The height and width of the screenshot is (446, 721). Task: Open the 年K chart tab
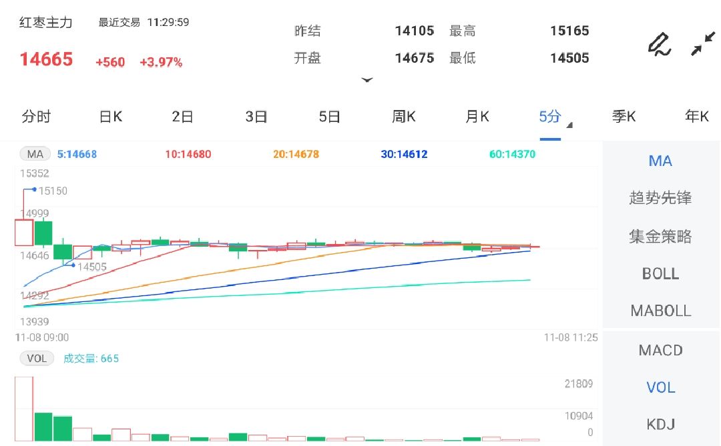[696, 117]
